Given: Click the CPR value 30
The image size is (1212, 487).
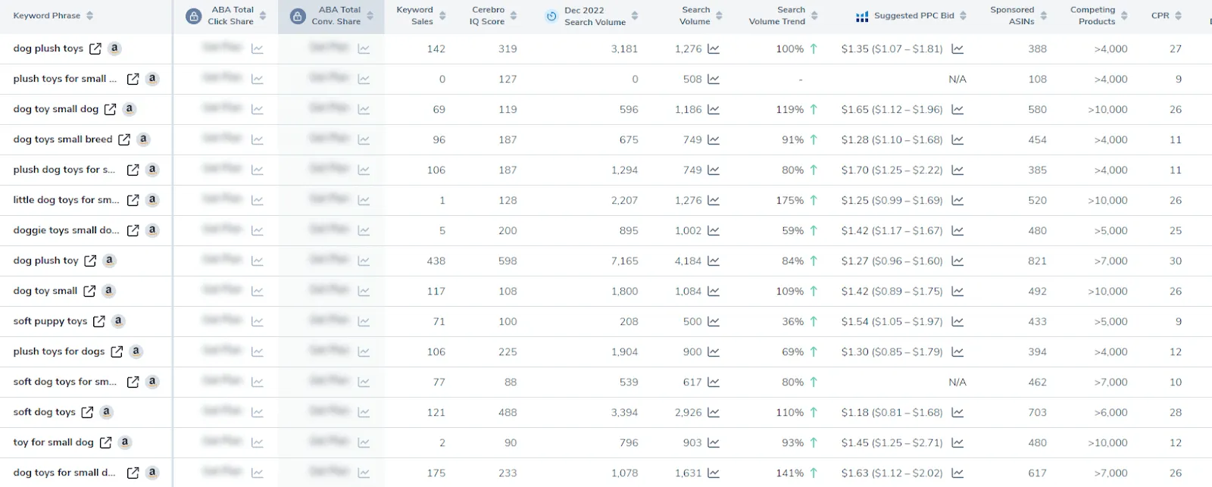Looking at the screenshot, I should pos(1176,261).
